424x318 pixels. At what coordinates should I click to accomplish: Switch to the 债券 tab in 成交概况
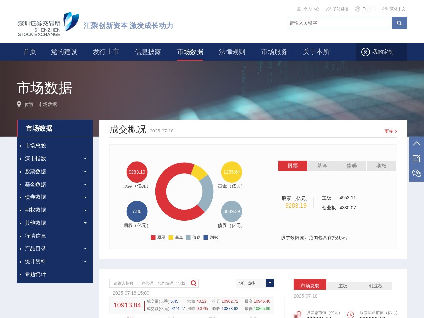tap(352, 166)
